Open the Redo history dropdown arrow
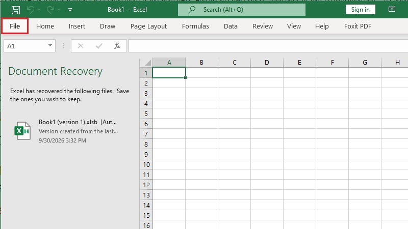The width and height of the screenshot is (408, 229). tap(59, 10)
